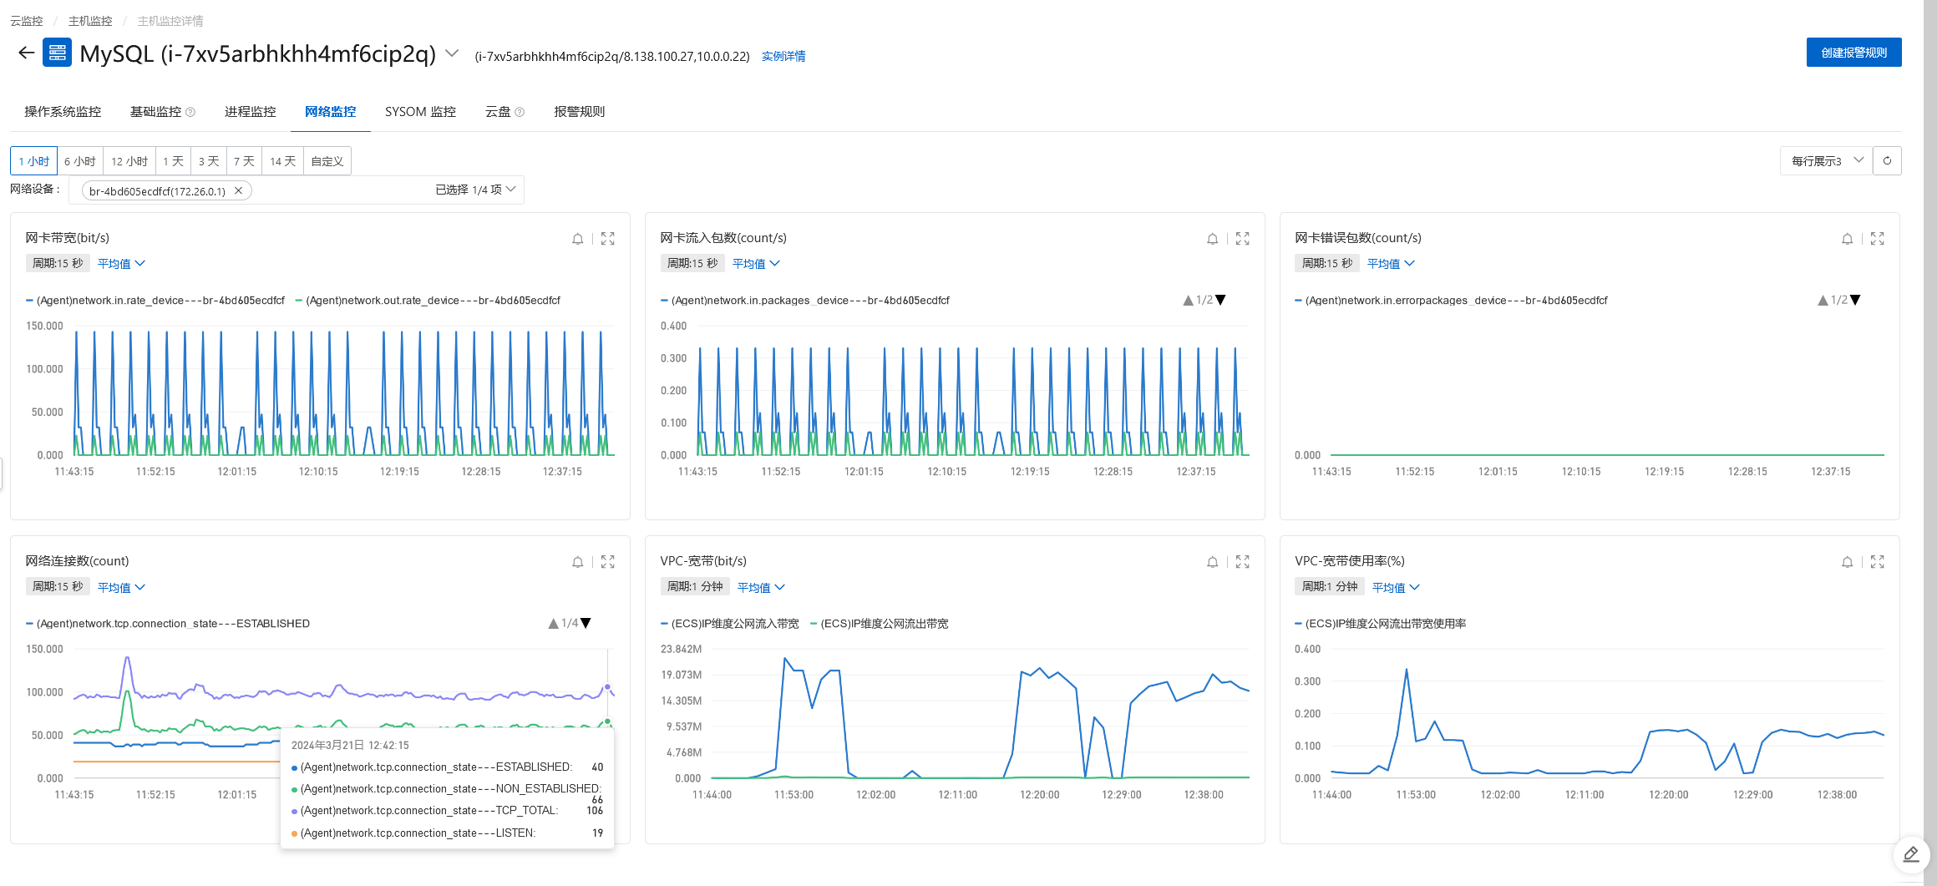
Task: Select the 6 小时 time range
Action: [80, 160]
